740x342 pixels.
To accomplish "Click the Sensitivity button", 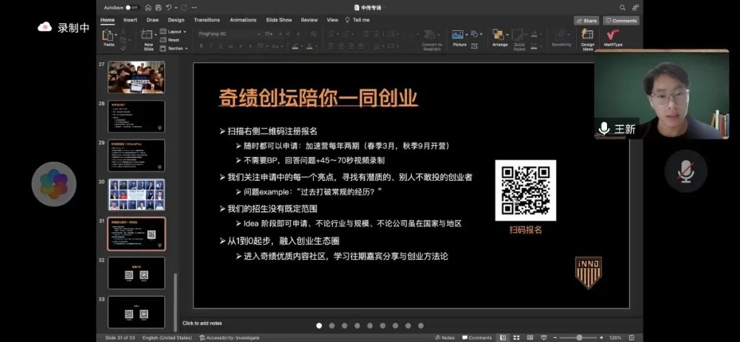I will point(562,38).
